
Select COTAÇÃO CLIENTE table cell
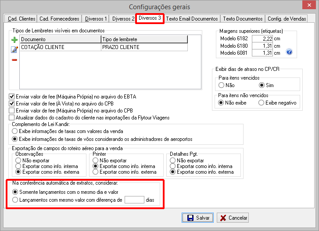[x=61, y=47]
